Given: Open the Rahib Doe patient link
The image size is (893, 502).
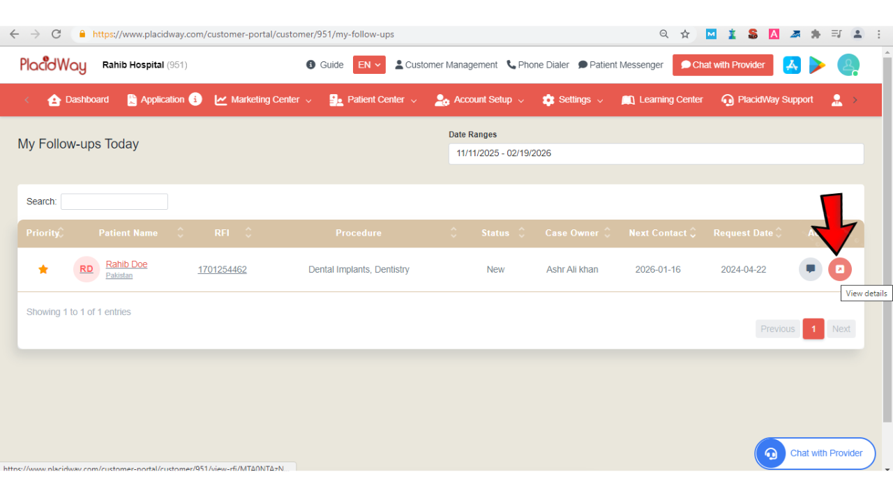Looking at the screenshot, I should (126, 264).
